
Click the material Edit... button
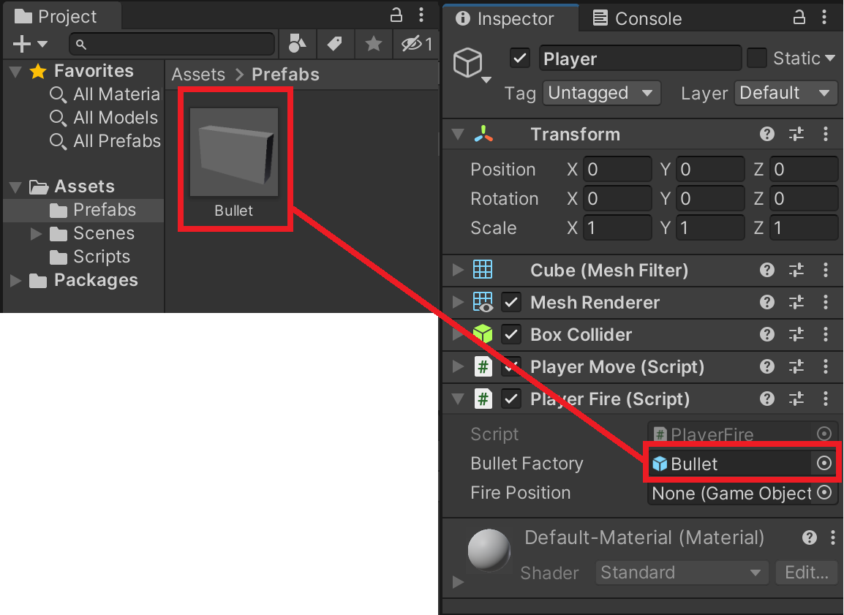(806, 573)
